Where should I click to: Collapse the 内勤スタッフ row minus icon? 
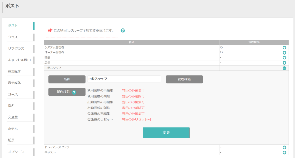[284, 68]
